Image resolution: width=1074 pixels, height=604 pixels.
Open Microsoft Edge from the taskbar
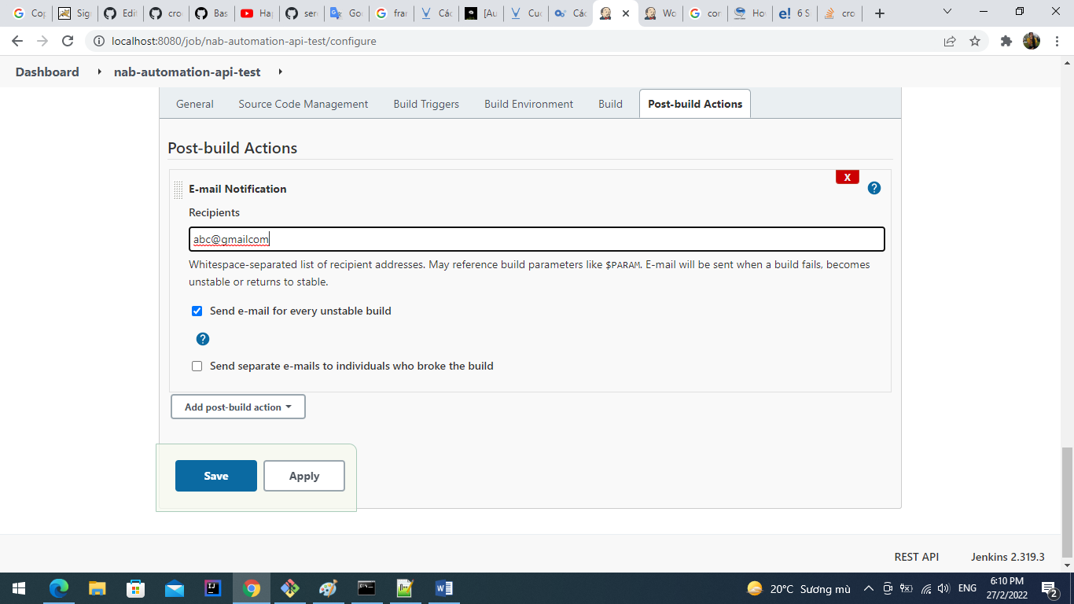click(59, 588)
